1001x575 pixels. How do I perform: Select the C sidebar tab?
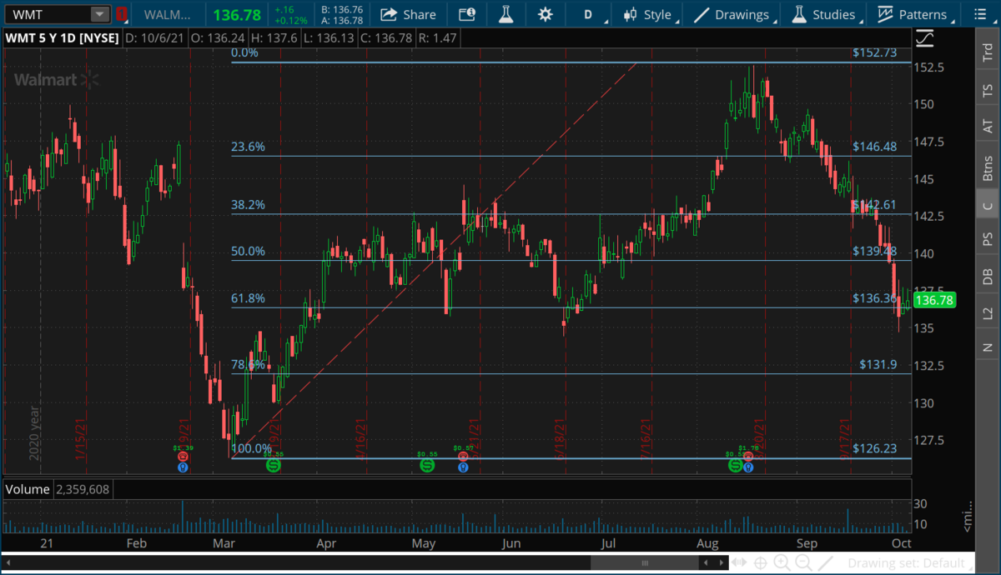pos(988,206)
